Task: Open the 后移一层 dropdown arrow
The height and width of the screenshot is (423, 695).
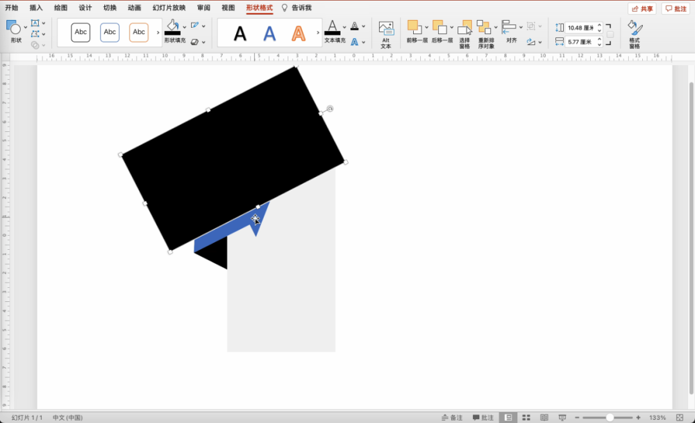Action: pos(452,28)
